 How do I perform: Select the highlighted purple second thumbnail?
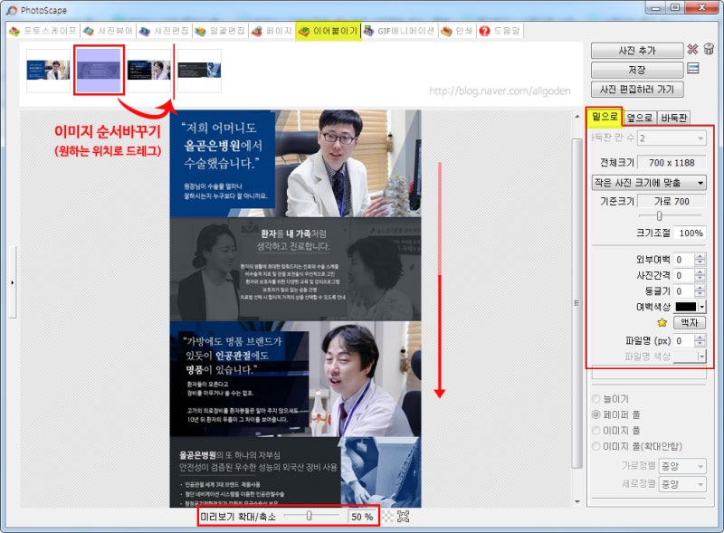[99, 71]
